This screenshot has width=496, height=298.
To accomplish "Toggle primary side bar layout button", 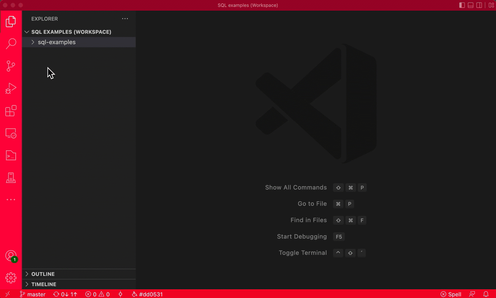I will tap(462, 5).
